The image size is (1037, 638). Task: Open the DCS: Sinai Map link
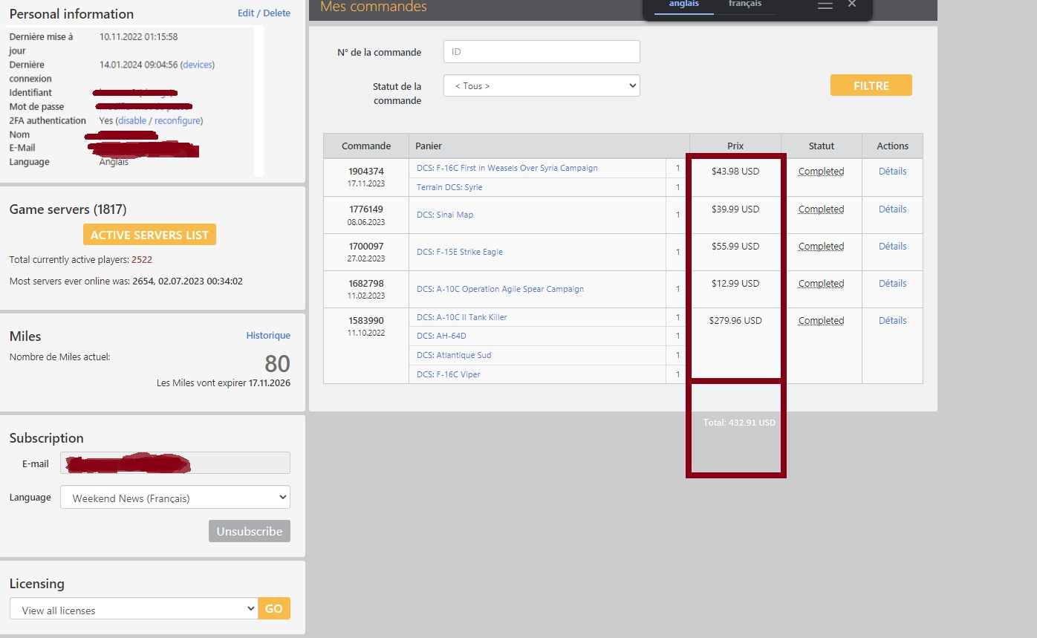click(x=445, y=215)
